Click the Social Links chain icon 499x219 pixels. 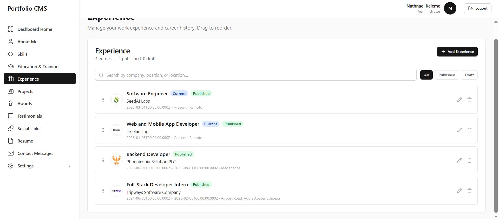click(x=11, y=128)
